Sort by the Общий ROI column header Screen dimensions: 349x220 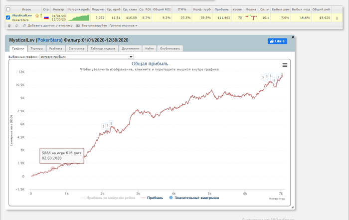point(162,9)
